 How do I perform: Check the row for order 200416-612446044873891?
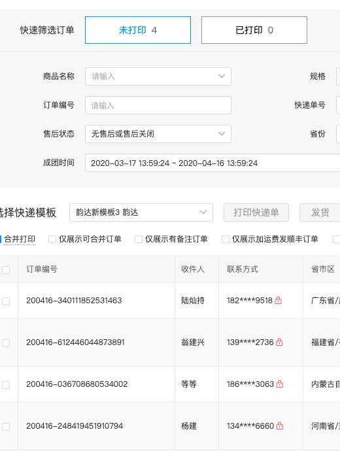(x=6, y=343)
